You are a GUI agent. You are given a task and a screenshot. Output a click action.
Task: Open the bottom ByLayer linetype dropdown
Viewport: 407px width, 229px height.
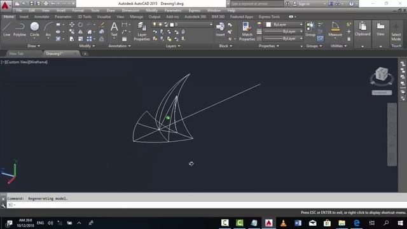pos(301,38)
